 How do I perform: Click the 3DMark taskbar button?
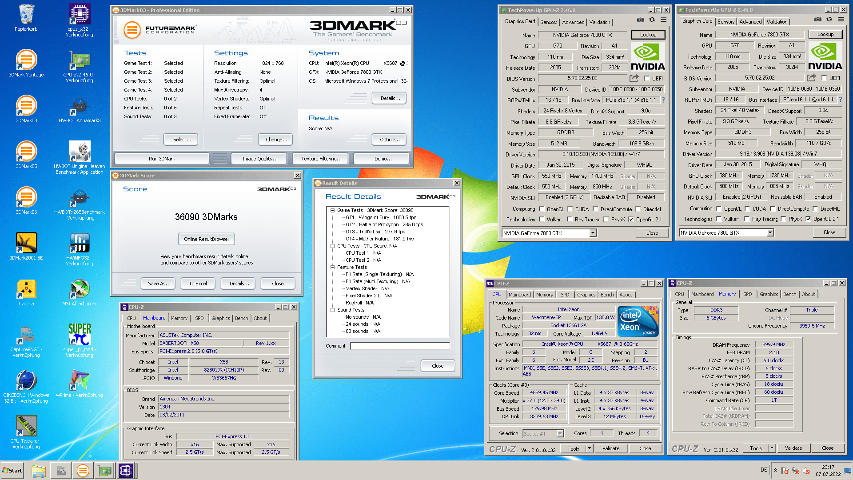click(83, 470)
